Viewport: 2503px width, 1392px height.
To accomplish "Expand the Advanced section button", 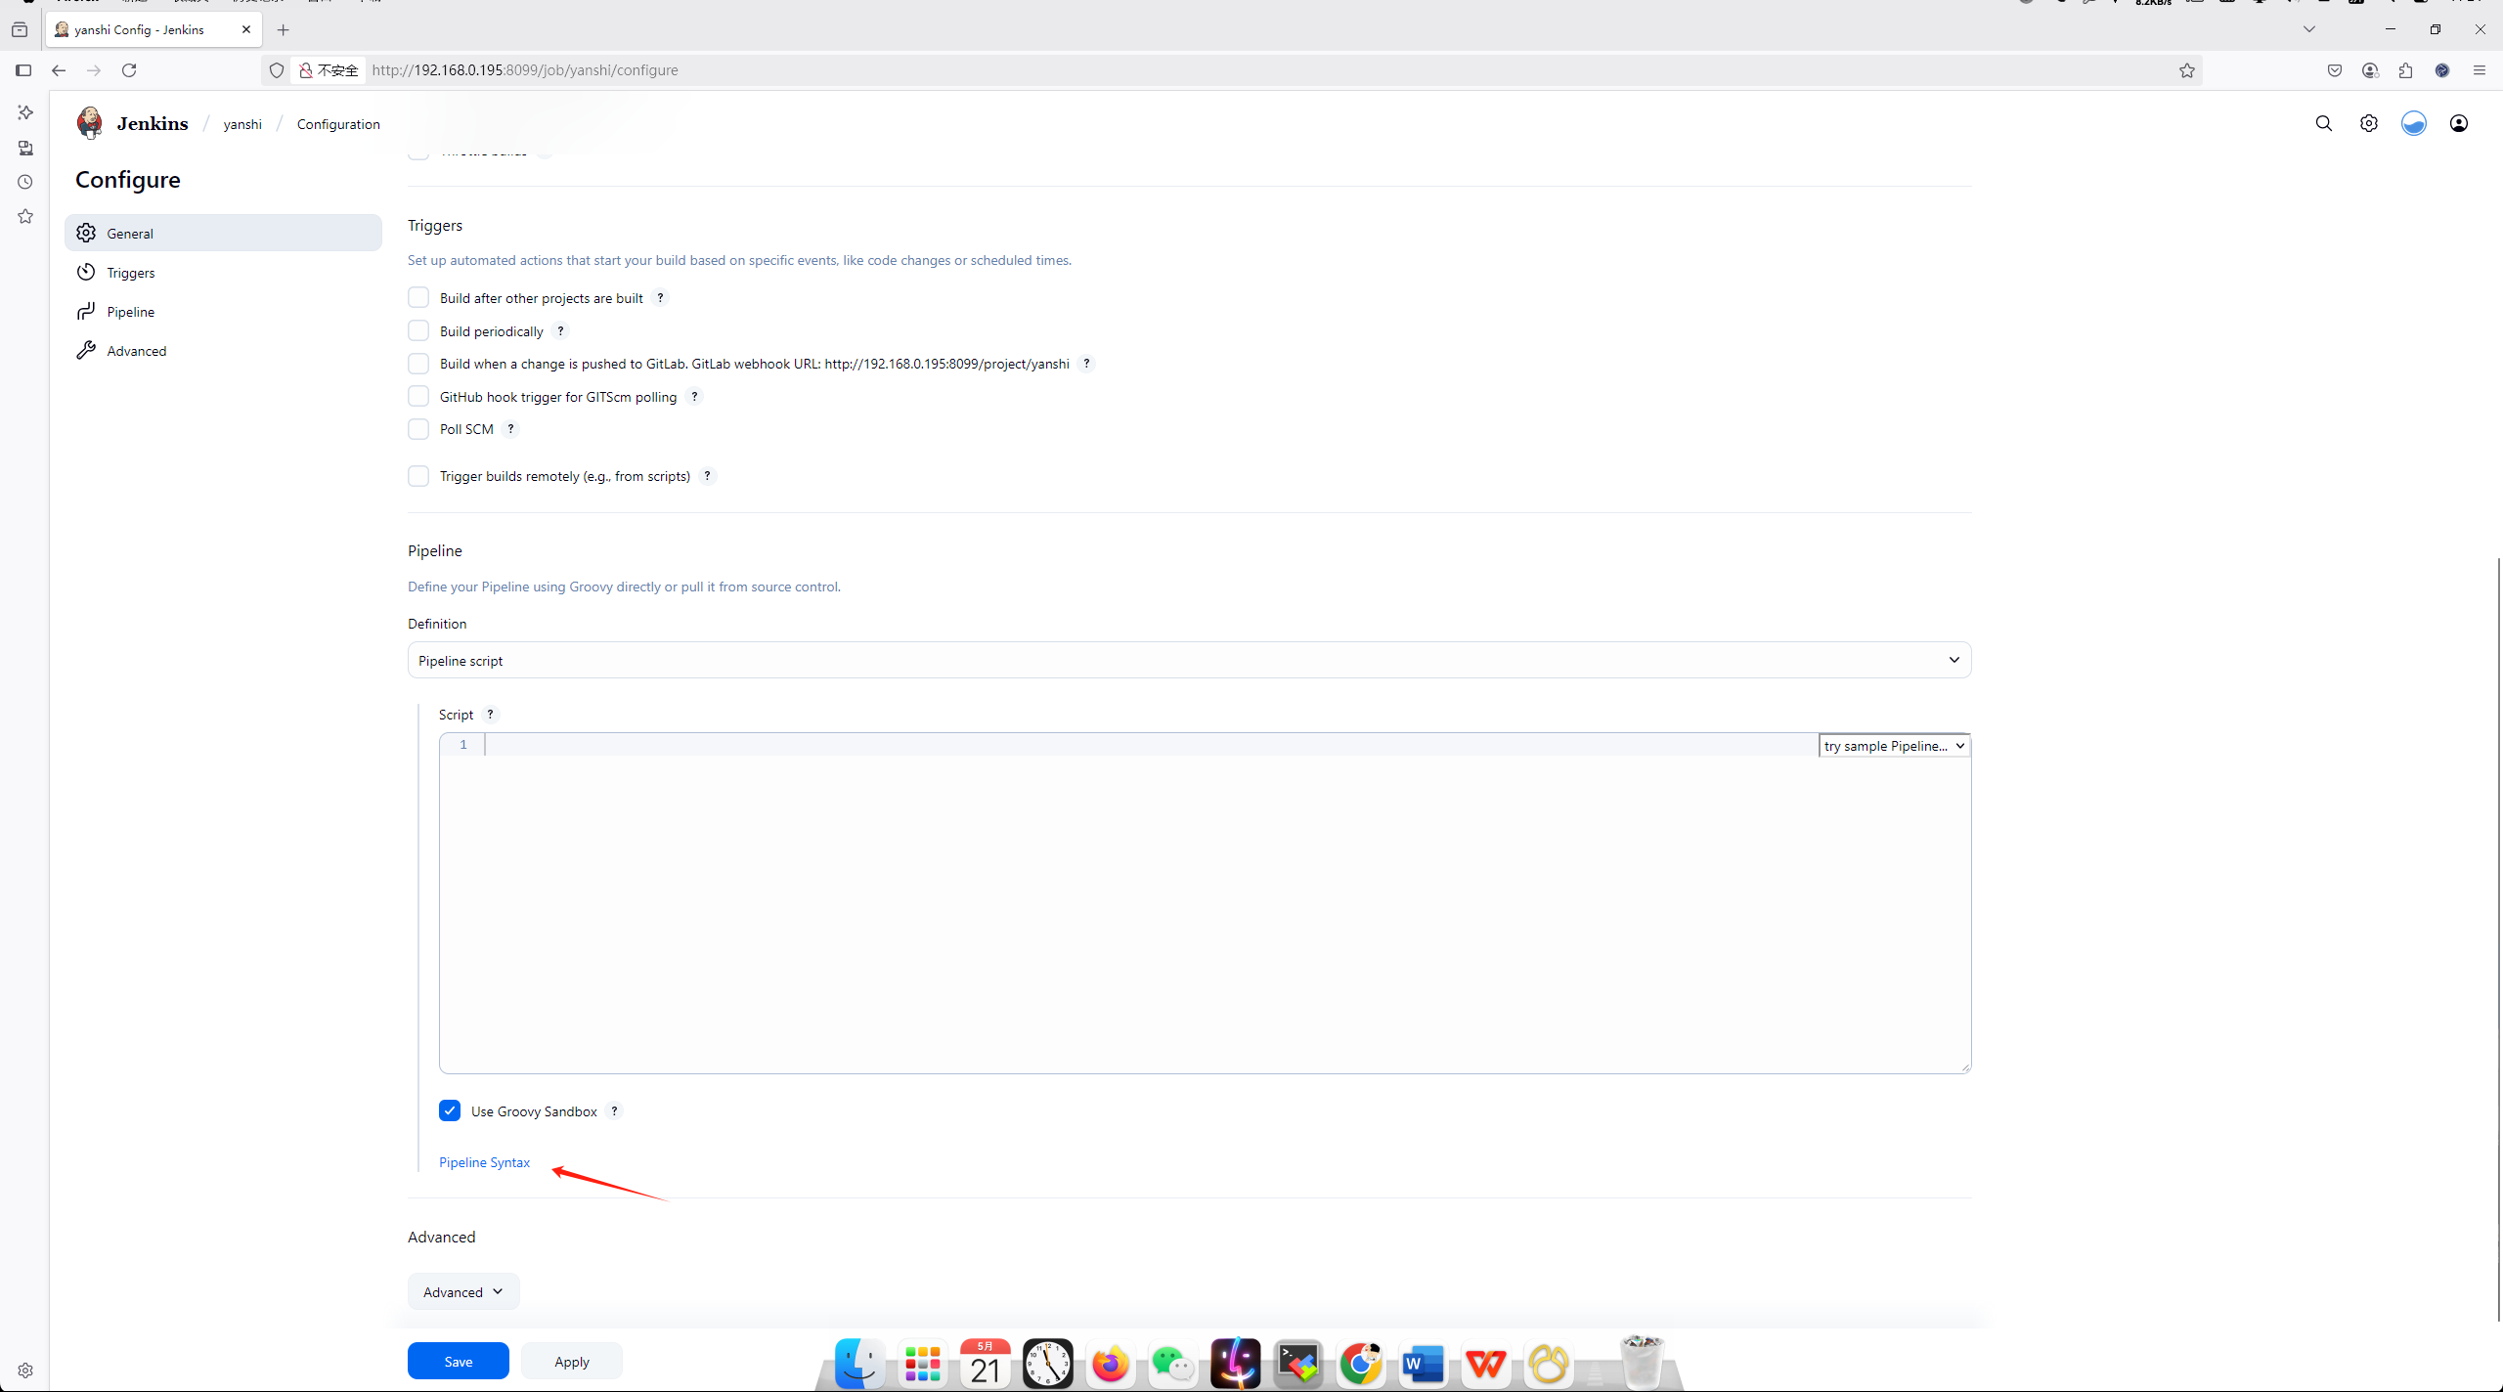I will point(462,1291).
